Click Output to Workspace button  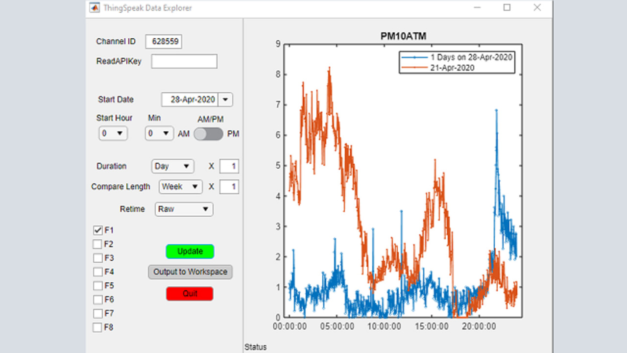pos(190,272)
